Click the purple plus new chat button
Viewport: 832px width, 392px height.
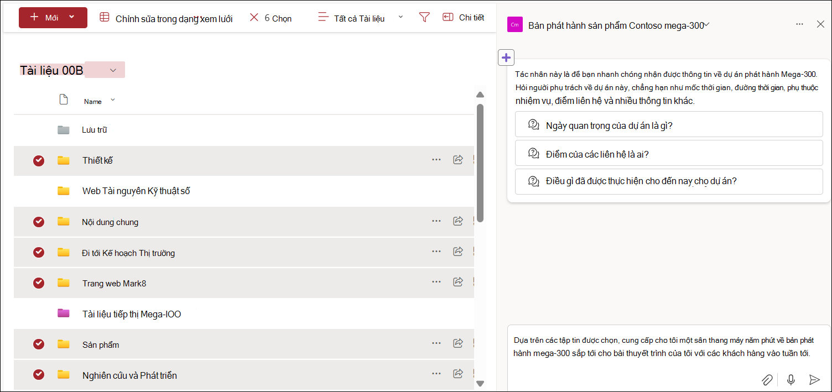506,58
